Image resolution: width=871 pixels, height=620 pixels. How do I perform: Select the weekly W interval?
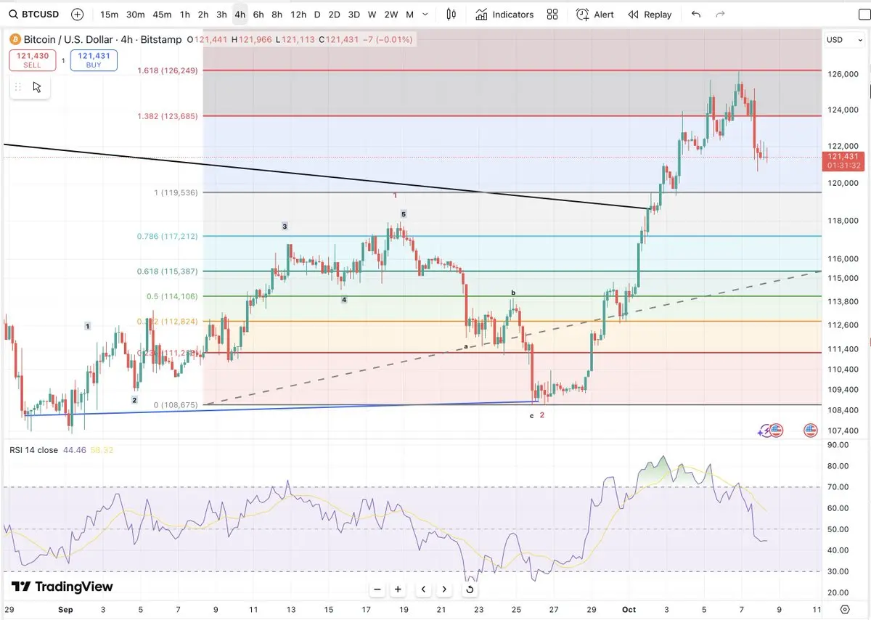coord(372,15)
